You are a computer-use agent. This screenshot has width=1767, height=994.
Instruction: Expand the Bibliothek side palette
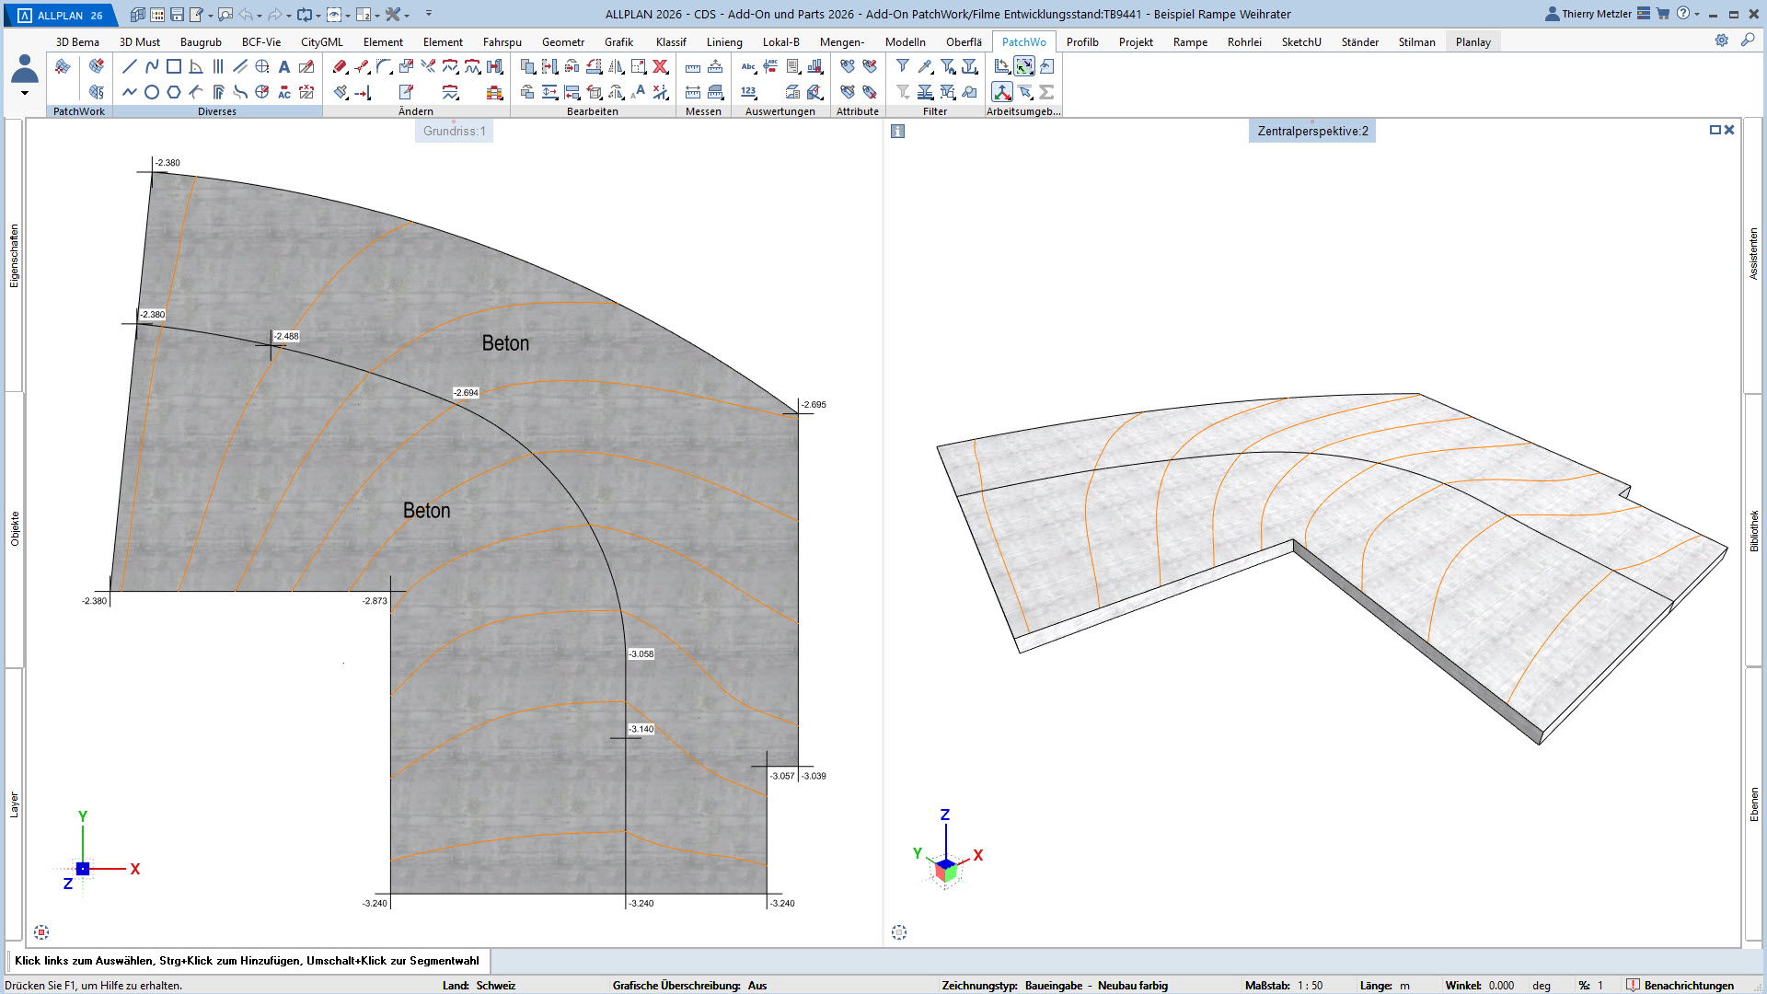tap(1754, 531)
